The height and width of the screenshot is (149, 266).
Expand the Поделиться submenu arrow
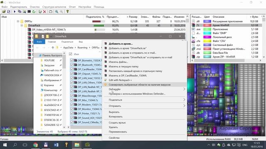(x=184, y=100)
